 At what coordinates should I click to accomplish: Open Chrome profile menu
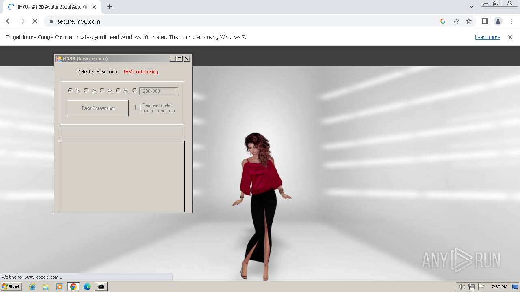[498, 21]
